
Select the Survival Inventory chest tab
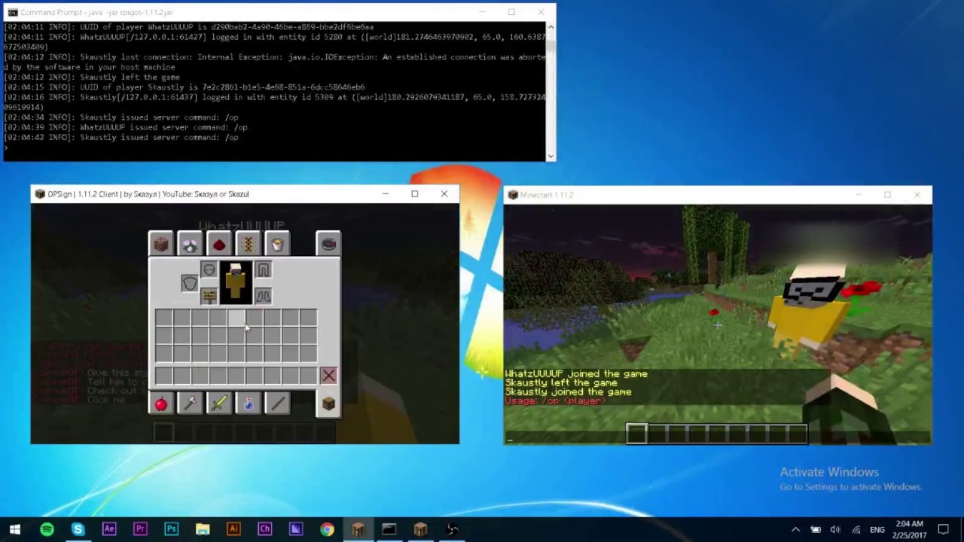click(328, 404)
